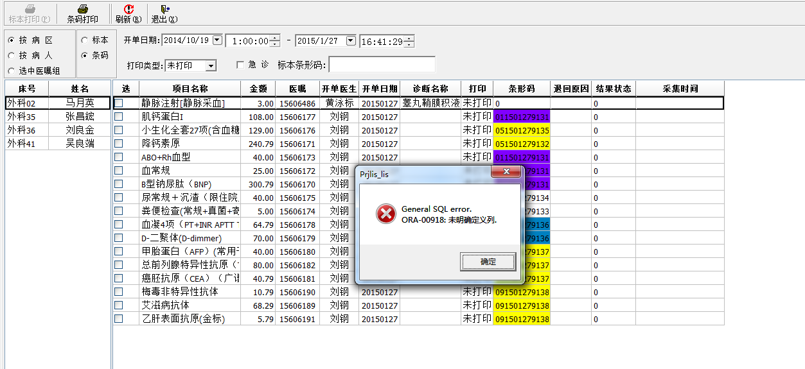Viewport: 805px width, 369px height.
Task: Click the 退回原因 column header
Action: coord(571,89)
